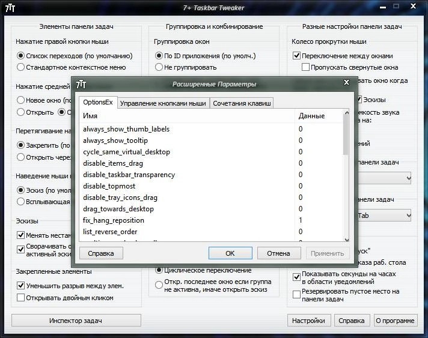Screen dimensions: 428x338
Task: Select Новое окно radio under middle click
Action: pos(21,100)
